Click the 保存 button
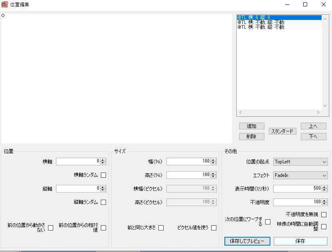This screenshot has height=252, width=332. 300,241
